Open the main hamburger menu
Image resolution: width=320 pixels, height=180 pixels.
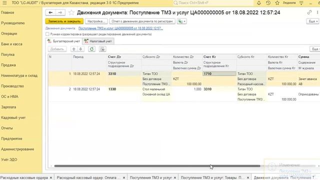coord(4,3)
